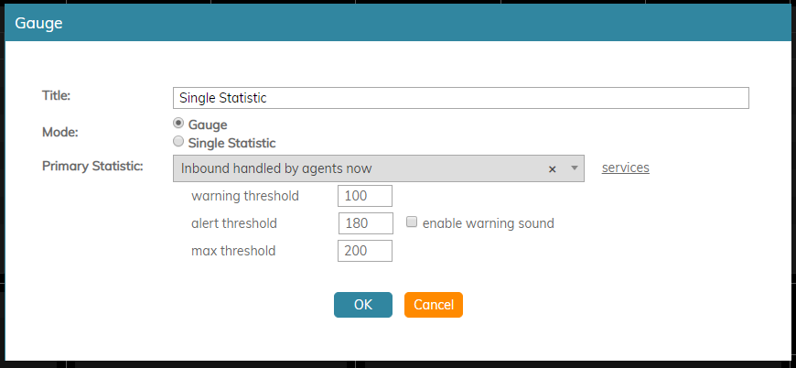Open the Primary Statistic dropdown arrow

pos(575,168)
